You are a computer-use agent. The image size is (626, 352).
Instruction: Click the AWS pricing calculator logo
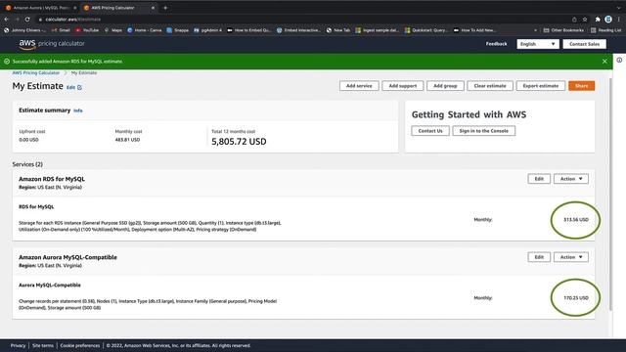52,44
